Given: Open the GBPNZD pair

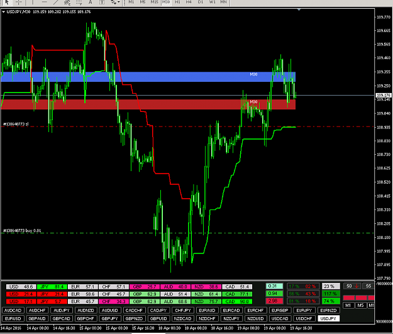Looking at the screenshot, I should pos(134,318).
